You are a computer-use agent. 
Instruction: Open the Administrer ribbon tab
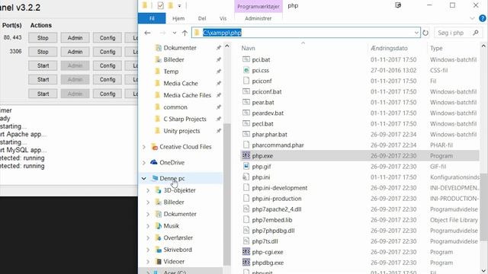tap(258, 18)
